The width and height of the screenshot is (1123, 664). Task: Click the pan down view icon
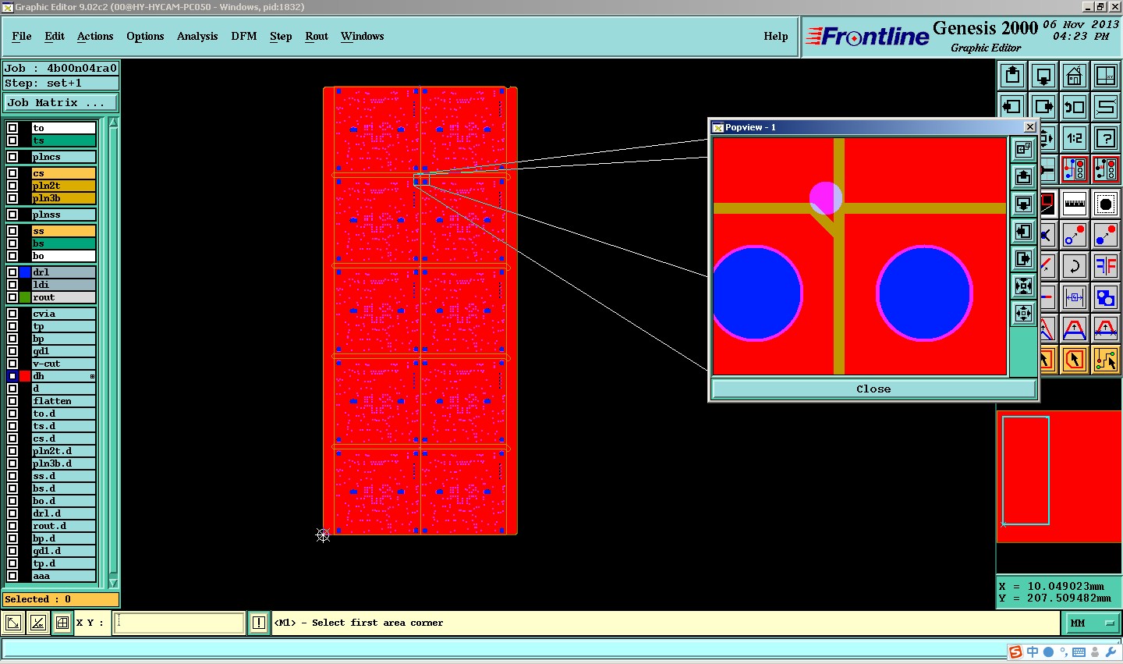point(1043,76)
